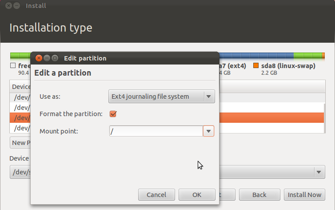Open the Use as file system dropdown
This screenshot has height=210, width=335.
(162, 97)
